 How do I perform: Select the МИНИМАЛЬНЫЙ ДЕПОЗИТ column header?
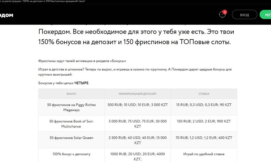pos(138,94)
